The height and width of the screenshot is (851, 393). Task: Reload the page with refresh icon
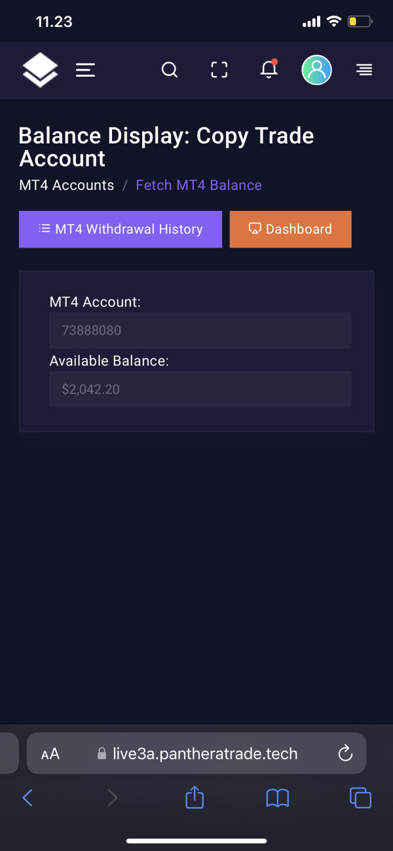tap(345, 753)
